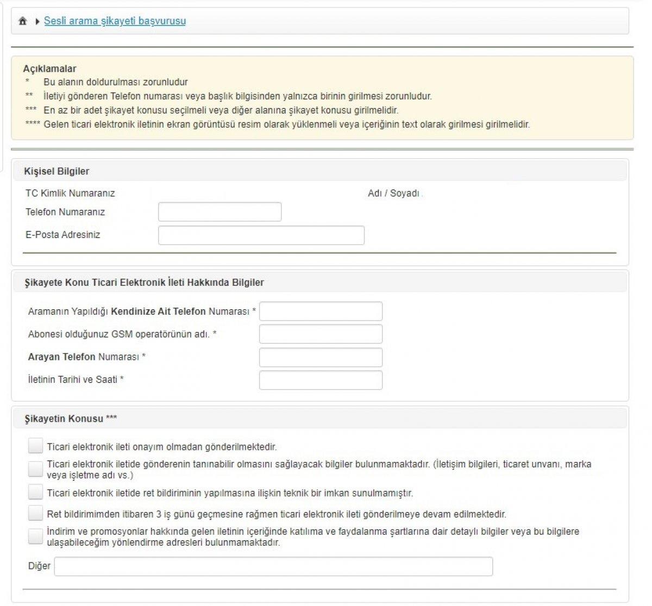652x606 pixels.
Task: Open 'Sesli arama şikayeti başvurusu' link
Action: 115,21
